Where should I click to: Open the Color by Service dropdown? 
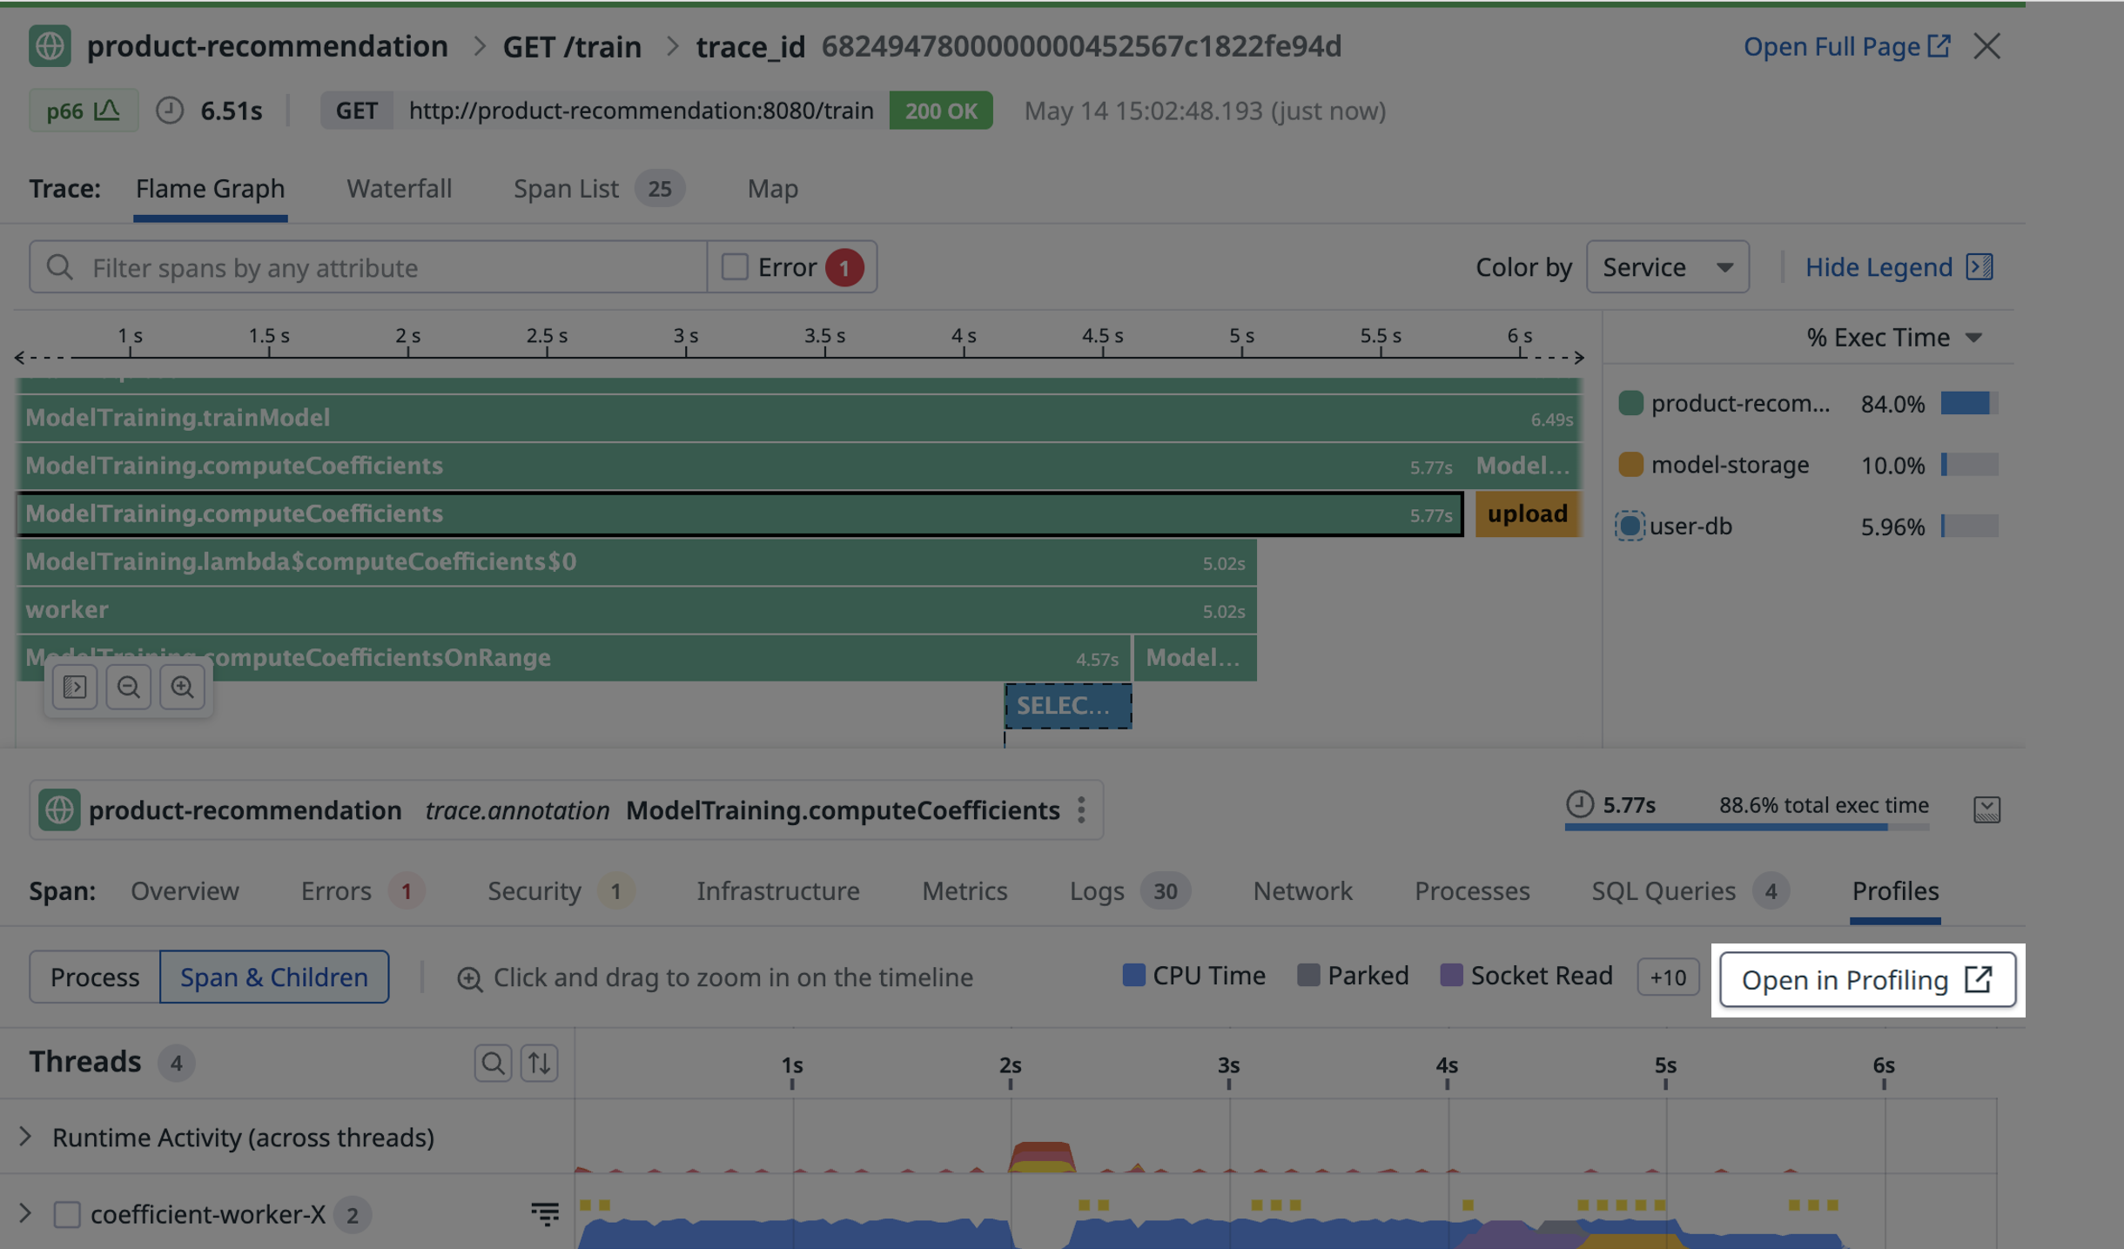tap(1667, 267)
